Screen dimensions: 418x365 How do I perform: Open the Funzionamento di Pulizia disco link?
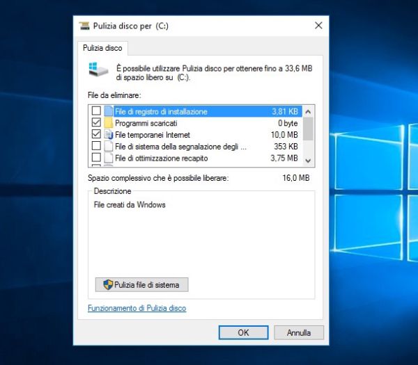click(x=137, y=308)
